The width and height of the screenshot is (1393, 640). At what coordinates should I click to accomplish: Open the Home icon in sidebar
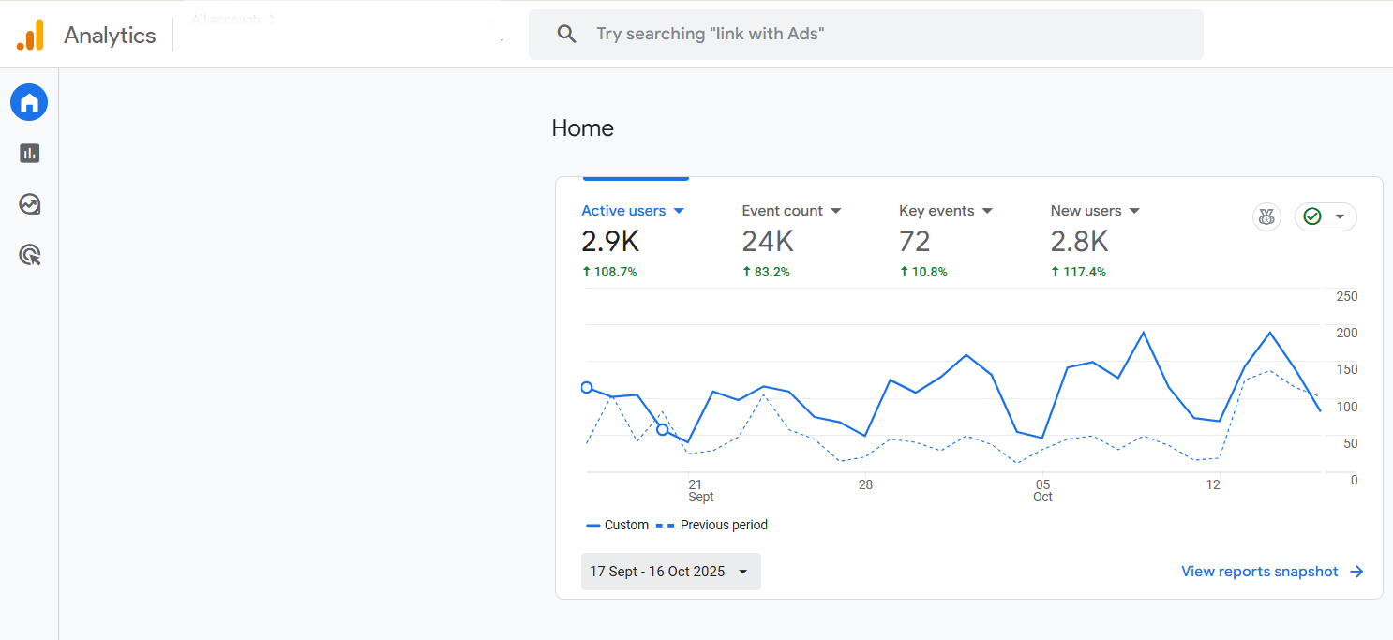click(29, 102)
